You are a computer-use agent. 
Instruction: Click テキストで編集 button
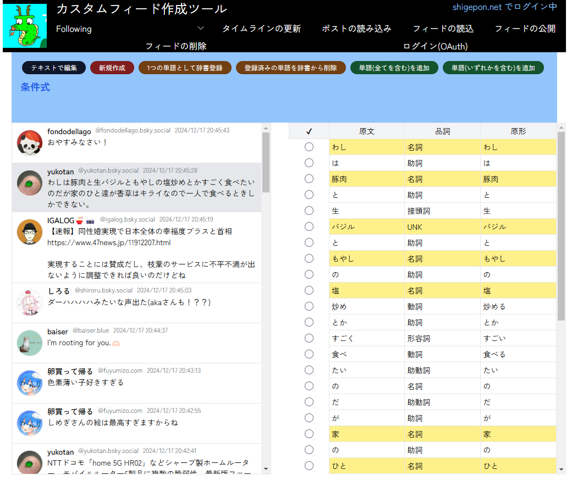(54, 68)
